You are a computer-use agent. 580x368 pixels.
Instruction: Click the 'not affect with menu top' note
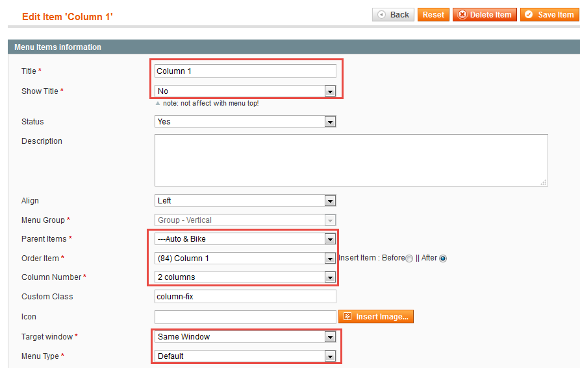click(x=211, y=104)
